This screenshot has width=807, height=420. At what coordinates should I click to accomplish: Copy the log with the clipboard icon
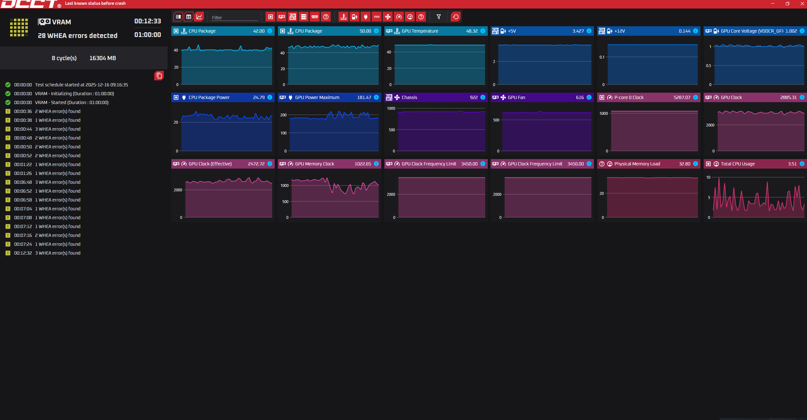(x=159, y=76)
